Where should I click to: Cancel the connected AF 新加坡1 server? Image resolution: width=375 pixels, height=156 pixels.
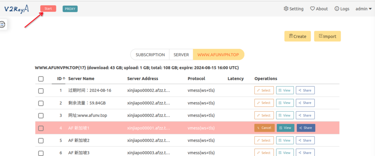coord(264,128)
